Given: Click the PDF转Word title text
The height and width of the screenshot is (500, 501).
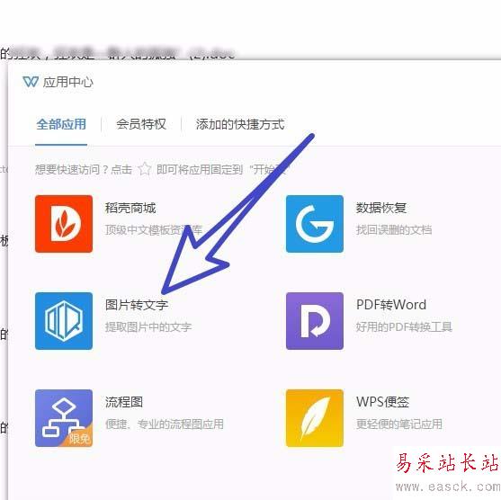Looking at the screenshot, I should pos(391,305).
